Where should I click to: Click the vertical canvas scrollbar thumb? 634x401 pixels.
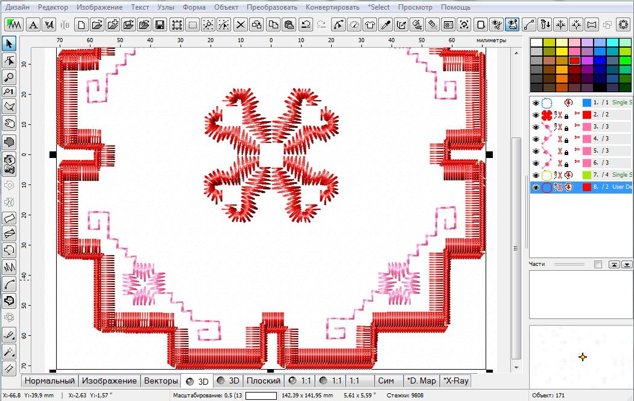click(x=516, y=248)
